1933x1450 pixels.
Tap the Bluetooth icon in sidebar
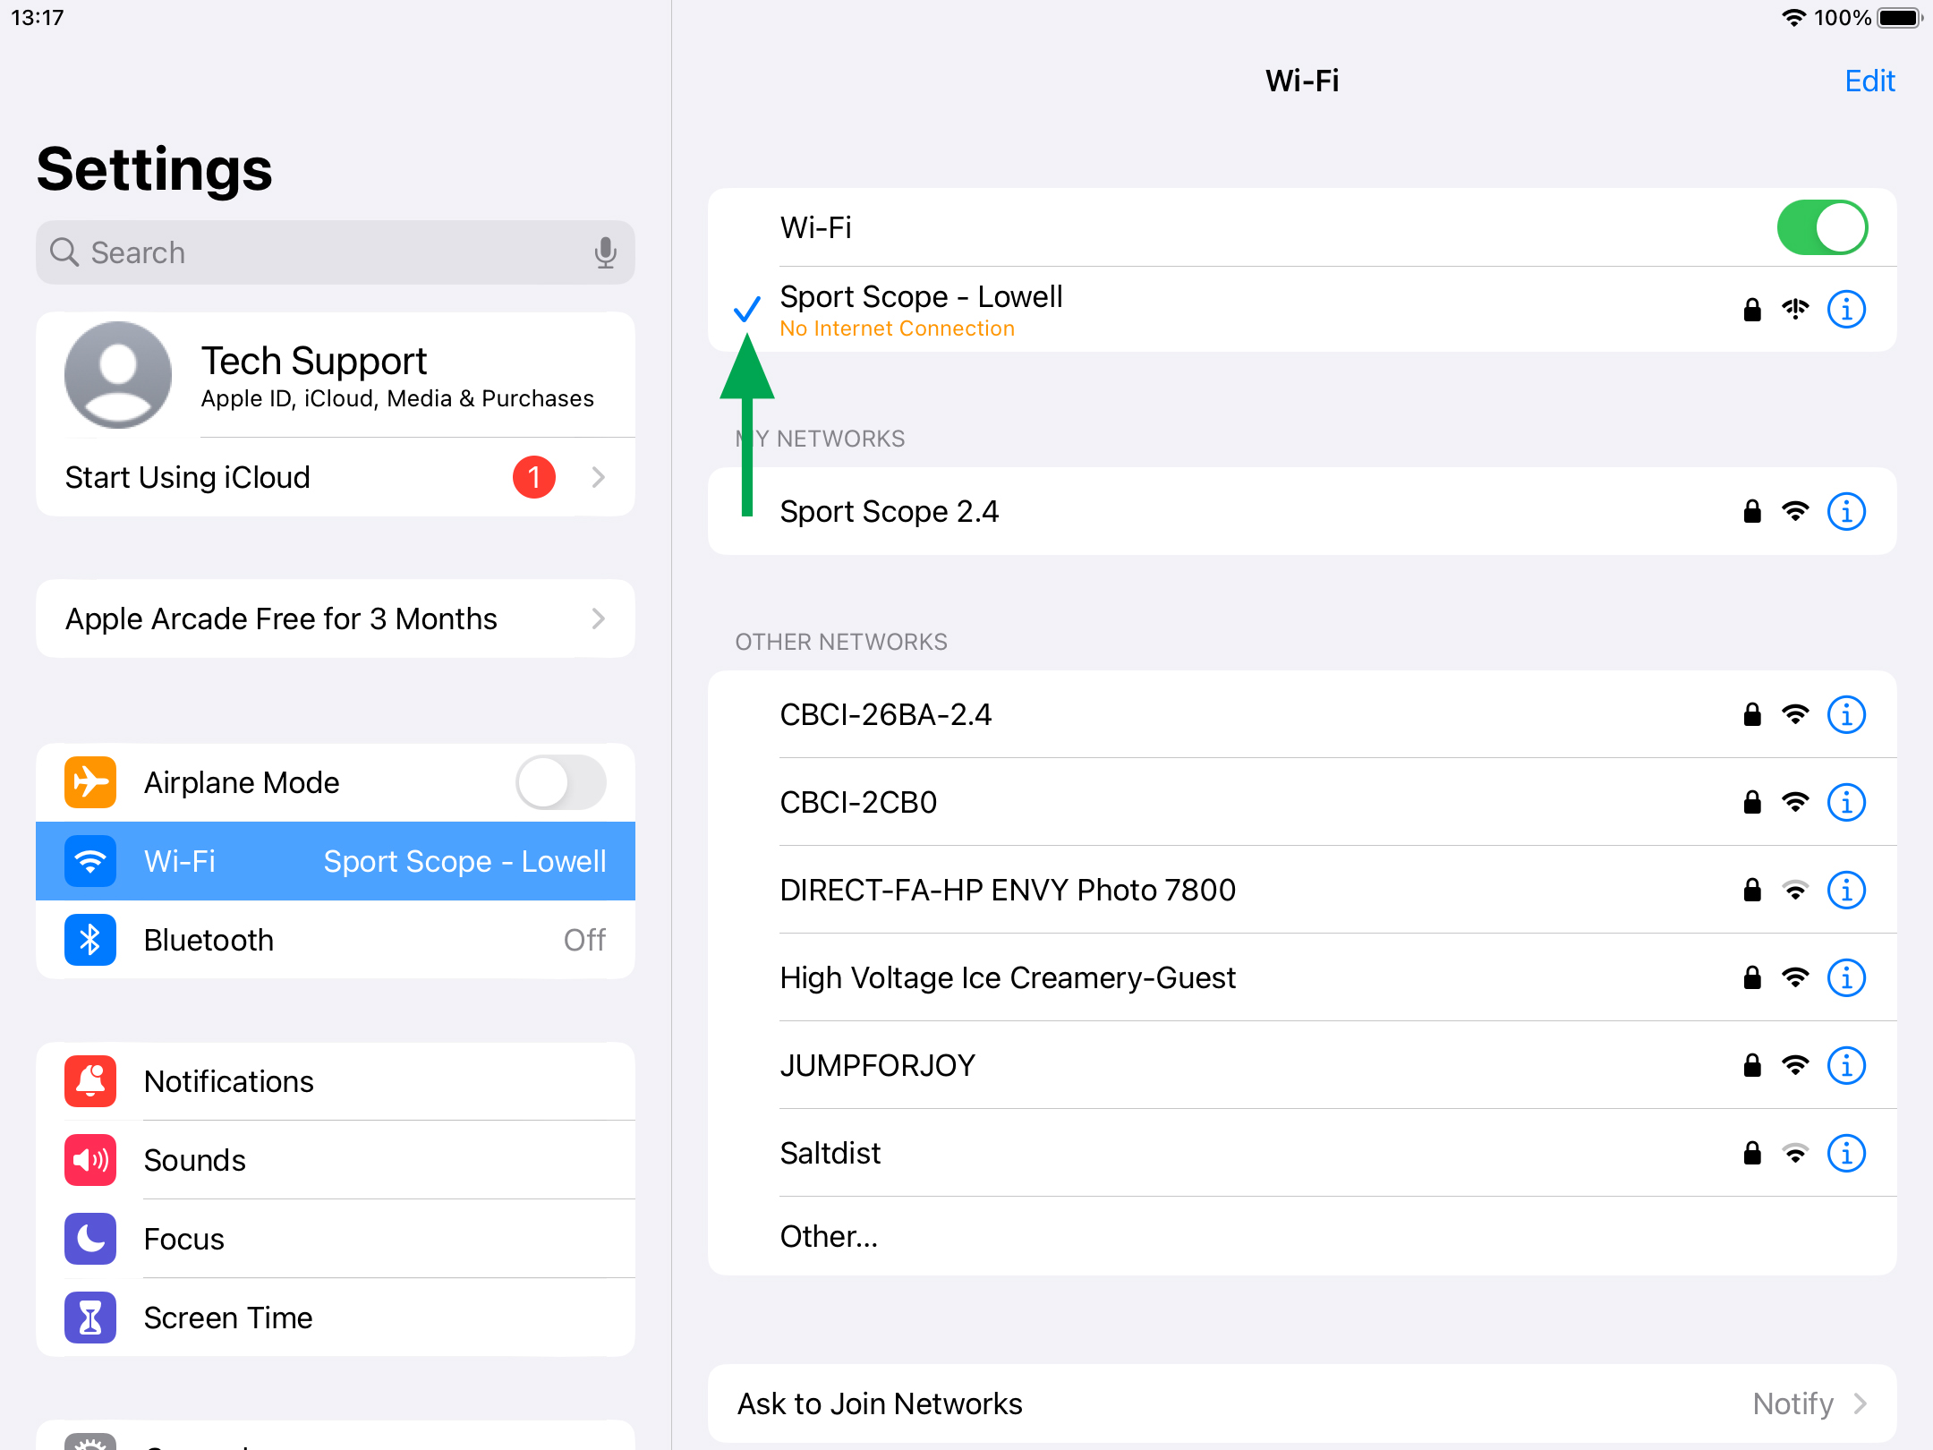pyautogui.click(x=90, y=940)
